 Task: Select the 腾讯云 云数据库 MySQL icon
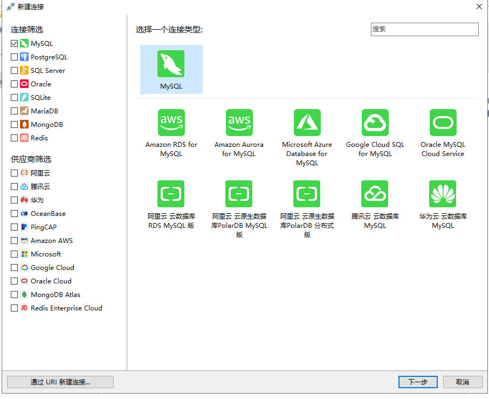tap(375, 194)
